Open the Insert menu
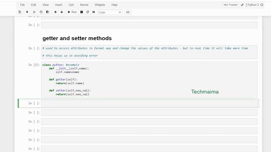 coord(58,5)
